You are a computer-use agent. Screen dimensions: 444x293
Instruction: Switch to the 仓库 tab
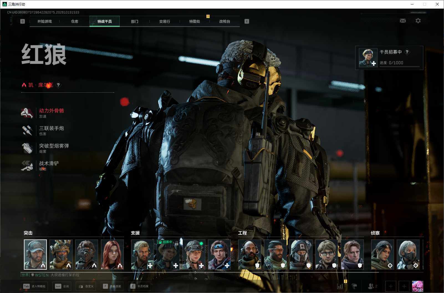[75, 21]
